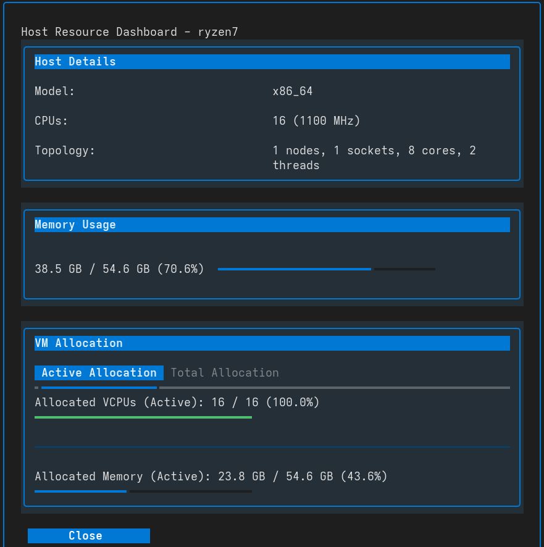Click the Close button
544x547 pixels.
click(x=88, y=535)
